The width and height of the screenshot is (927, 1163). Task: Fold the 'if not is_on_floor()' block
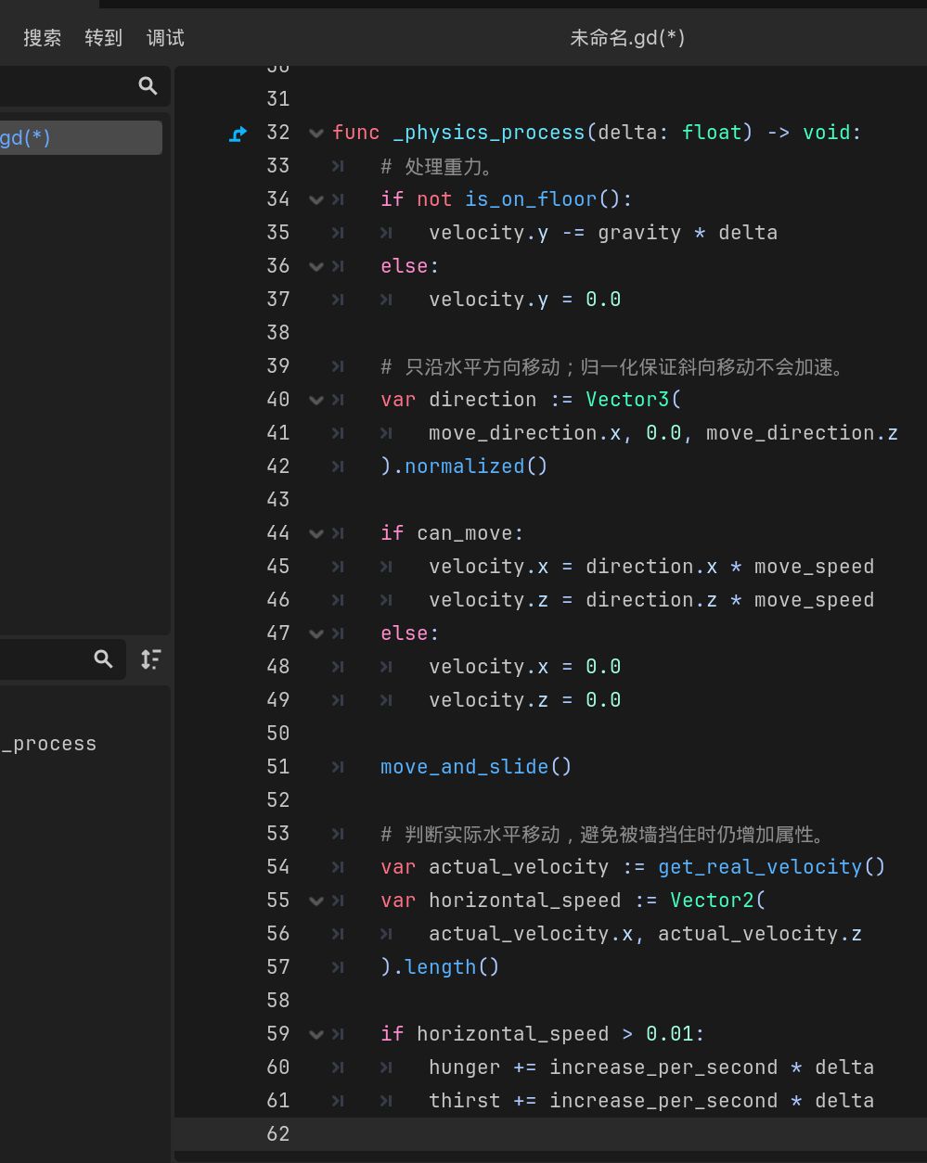point(315,199)
